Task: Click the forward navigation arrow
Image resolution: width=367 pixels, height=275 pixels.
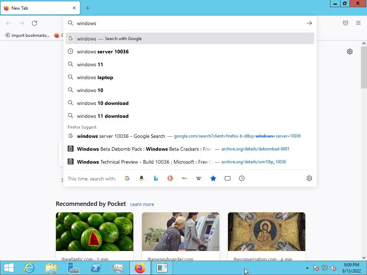Action: coord(22,23)
